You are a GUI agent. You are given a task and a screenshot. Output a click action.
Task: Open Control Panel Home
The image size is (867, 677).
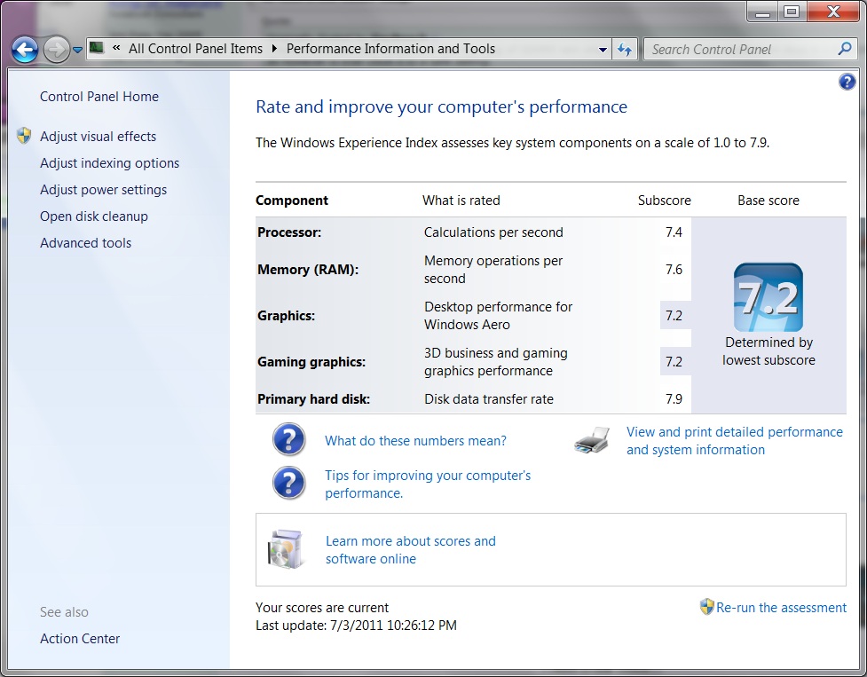99,97
